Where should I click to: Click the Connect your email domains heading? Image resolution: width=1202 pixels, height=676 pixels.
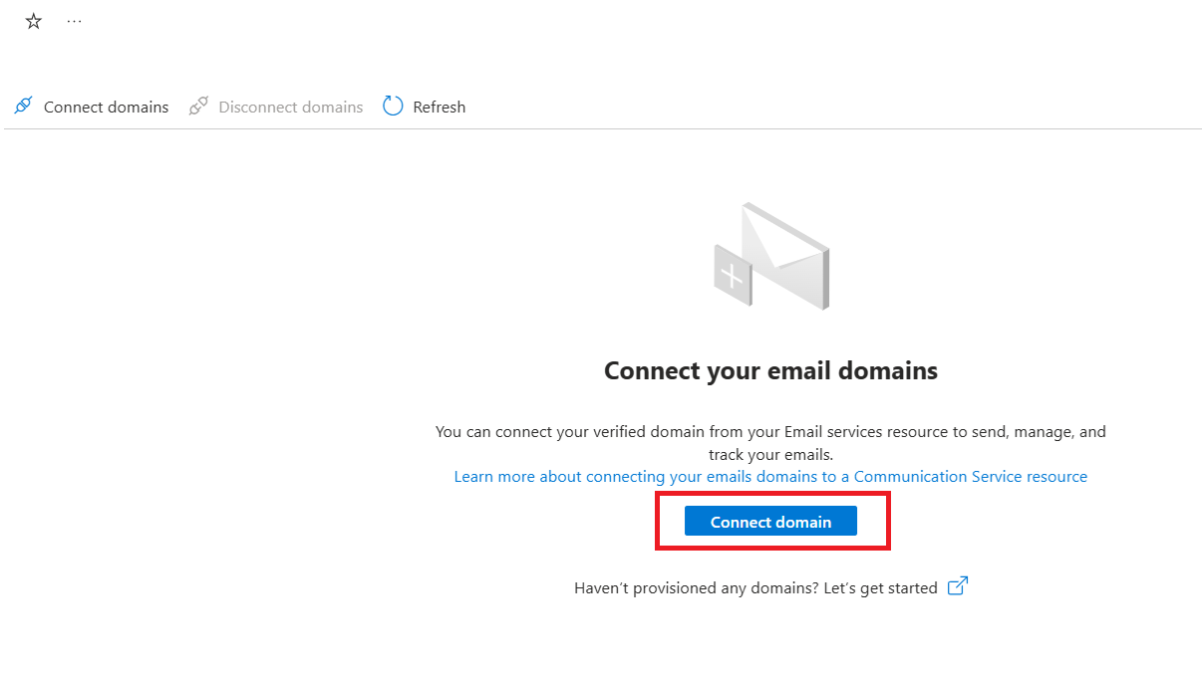[x=770, y=371]
